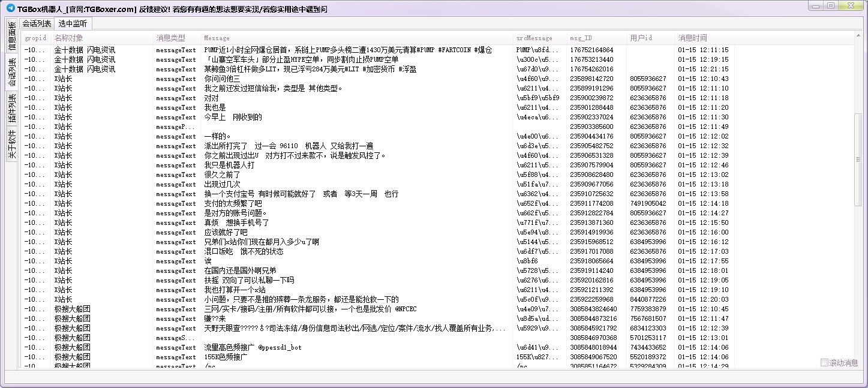Enable the 滚动消息 checkbox
868x388 pixels.
[824, 363]
